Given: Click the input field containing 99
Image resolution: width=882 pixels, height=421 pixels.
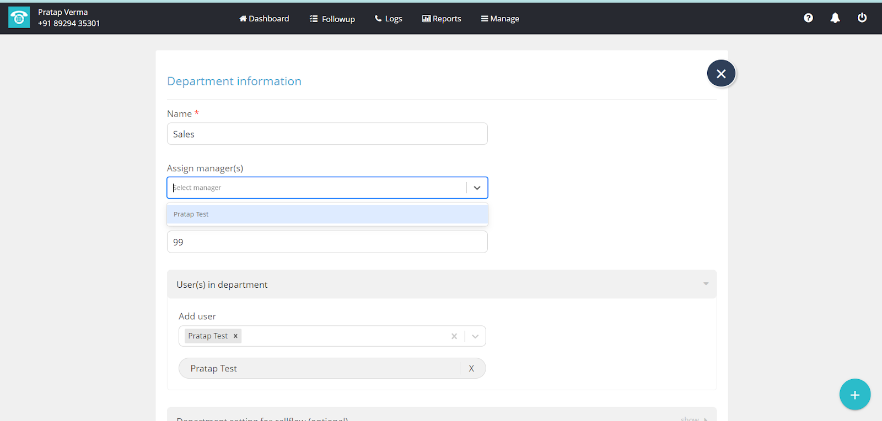Looking at the screenshot, I should pos(327,242).
